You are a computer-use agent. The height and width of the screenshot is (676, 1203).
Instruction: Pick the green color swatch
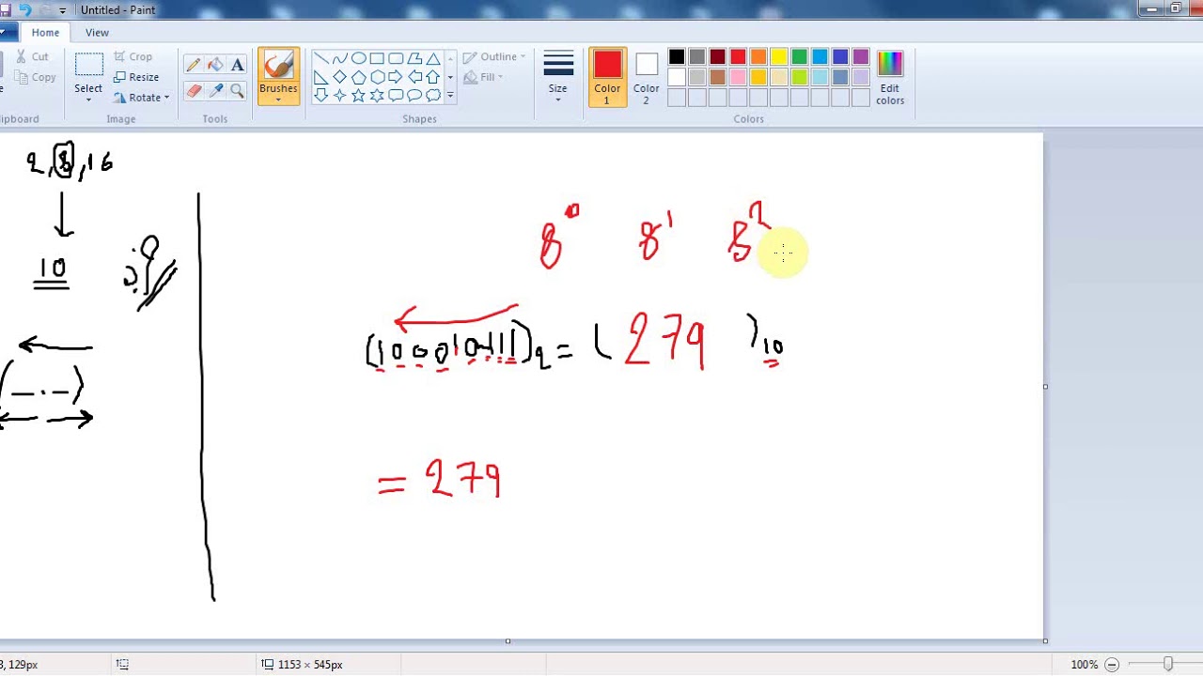click(800, 57)
